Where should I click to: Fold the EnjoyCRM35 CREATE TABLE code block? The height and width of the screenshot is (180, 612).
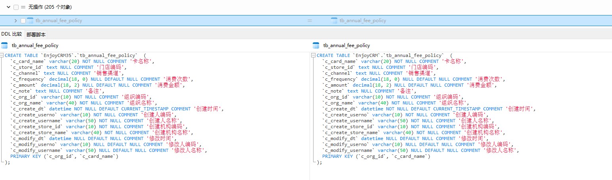[x=2, y=55]
